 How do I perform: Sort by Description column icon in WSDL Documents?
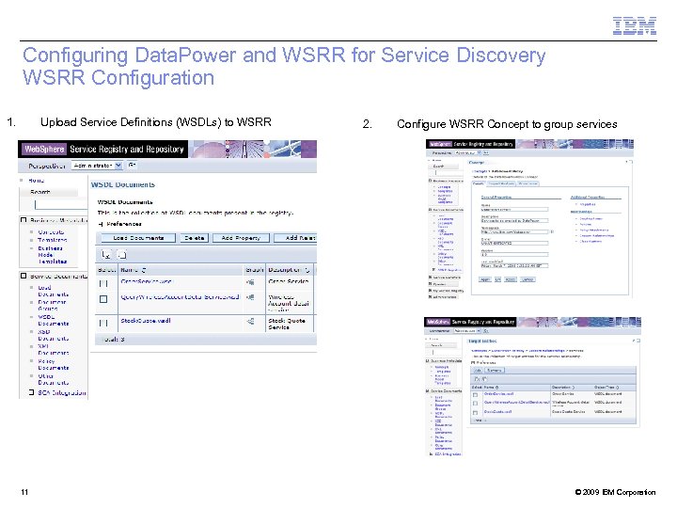[x=307, y=270]
